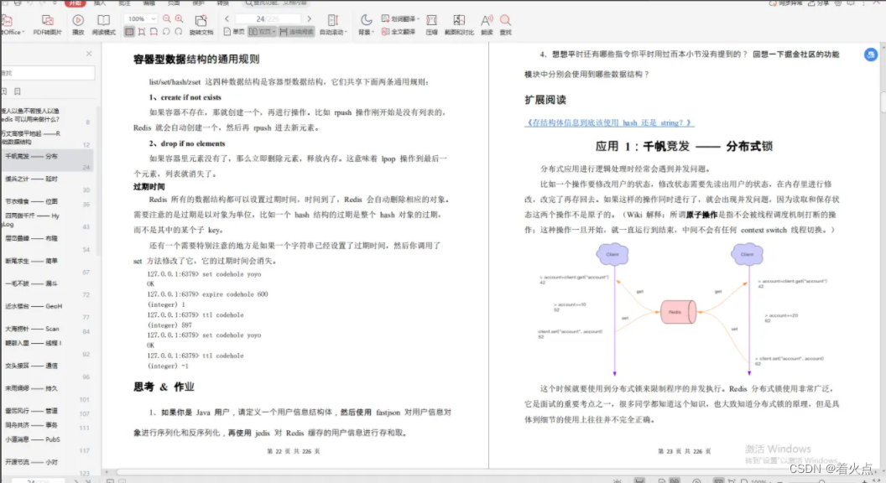Click the zoom in magnifier icon
This screenshot has height=483, width=886.
click(x=179, y=18)
